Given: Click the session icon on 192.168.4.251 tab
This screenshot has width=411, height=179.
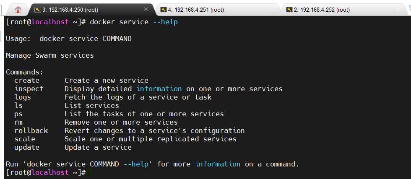Looking at the screenshot, I should click(163, 10).
